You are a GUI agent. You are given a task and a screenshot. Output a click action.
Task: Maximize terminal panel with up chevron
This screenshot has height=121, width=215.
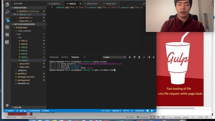click(144, 57)
